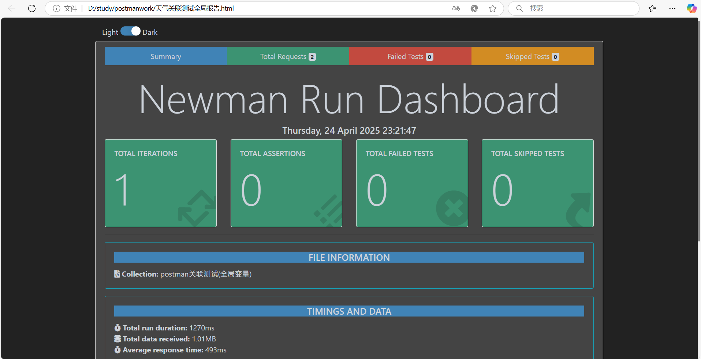Click the skipped tests curved arrow icon
This screenshot has width=701, height=359.
point(578,210)
